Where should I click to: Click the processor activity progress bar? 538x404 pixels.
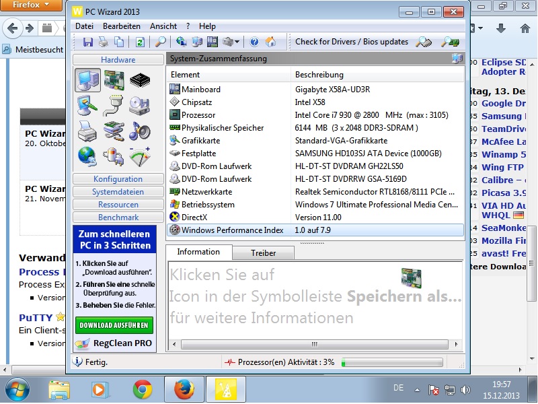tap(392, 362)
